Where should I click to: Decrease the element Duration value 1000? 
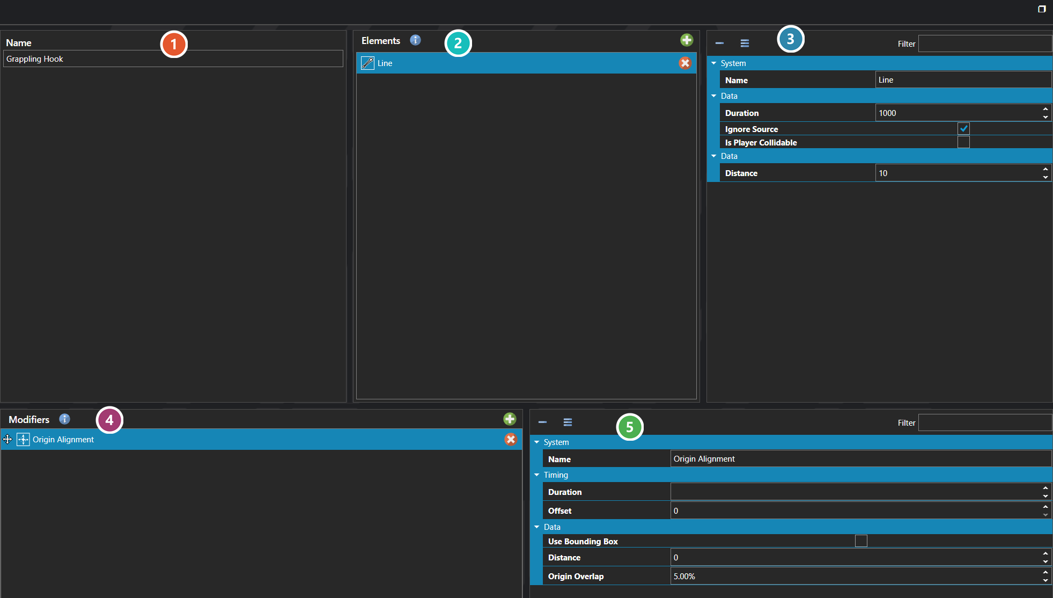[x=1045, y=117]
